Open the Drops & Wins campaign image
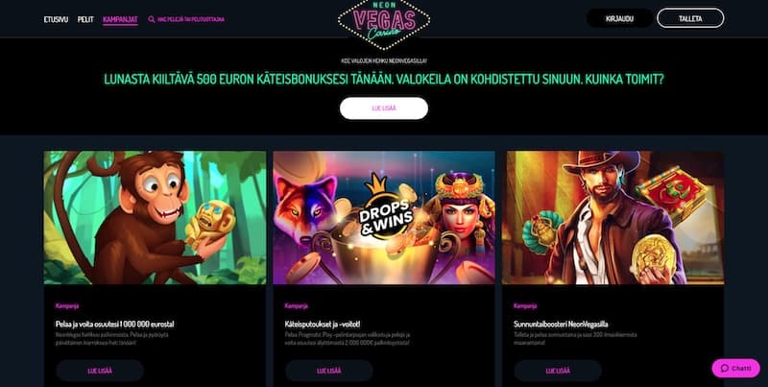Screen dimensions: 768x387 (x=383, y=217)
